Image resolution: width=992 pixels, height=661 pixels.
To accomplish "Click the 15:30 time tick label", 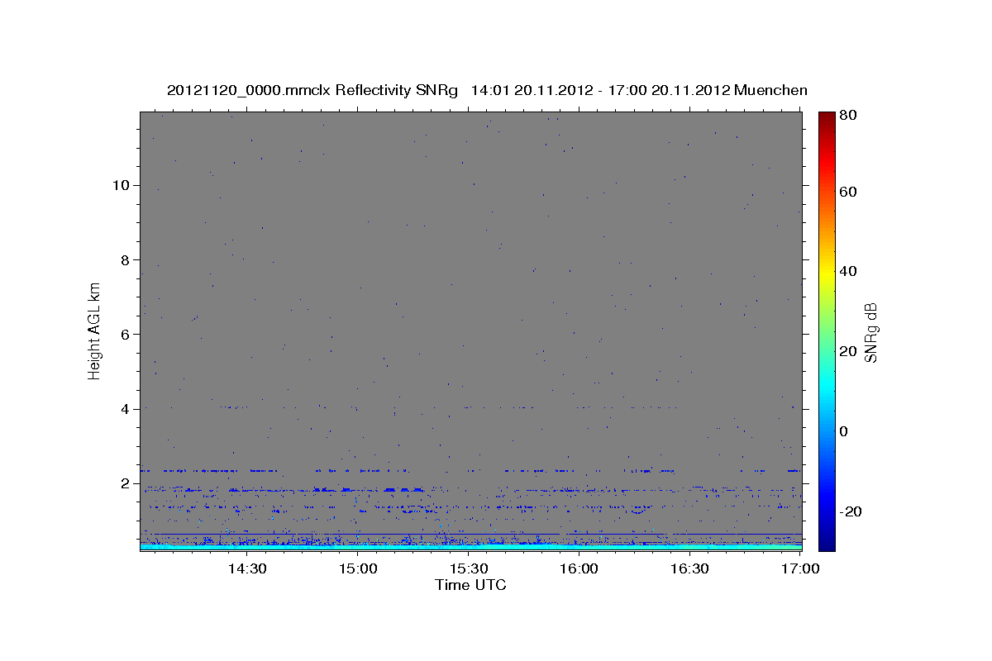I will pos(469,568).
